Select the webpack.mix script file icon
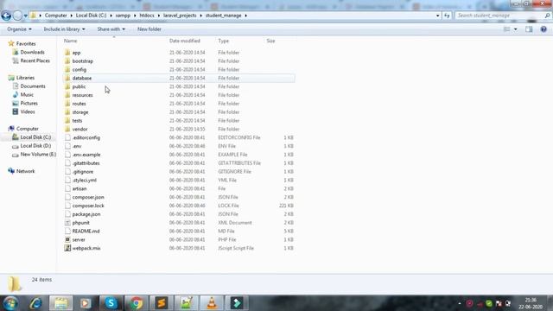The height and width of the screenshot is (311, 553). pyautogui.click(x=67, y=248)
